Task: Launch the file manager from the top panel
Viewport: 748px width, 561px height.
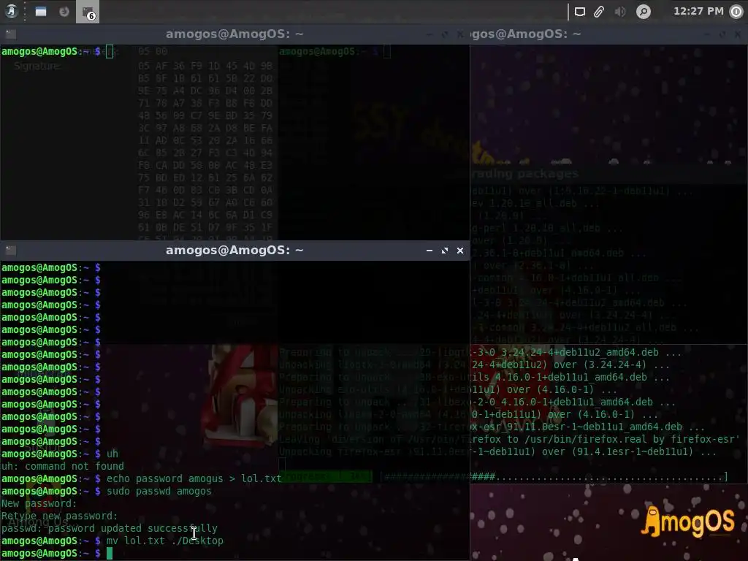Action: tap(41, 12)
